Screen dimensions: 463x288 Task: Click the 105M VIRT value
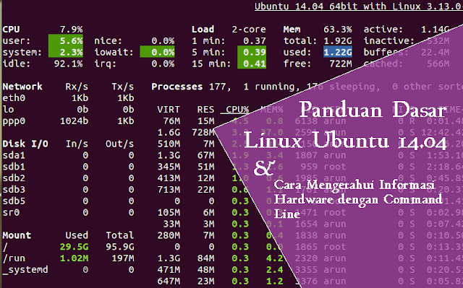[x=169, y=213]
